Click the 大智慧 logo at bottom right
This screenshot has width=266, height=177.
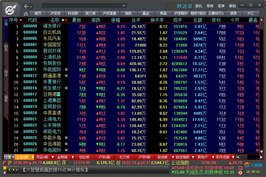[253, 165]
